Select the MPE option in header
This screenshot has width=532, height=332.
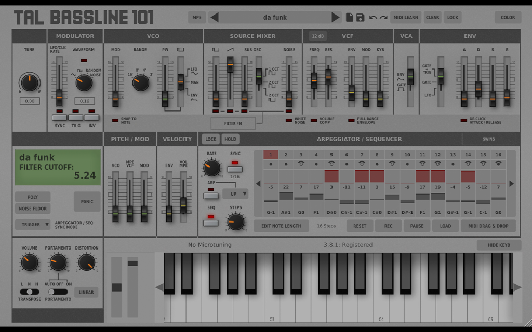197,17
